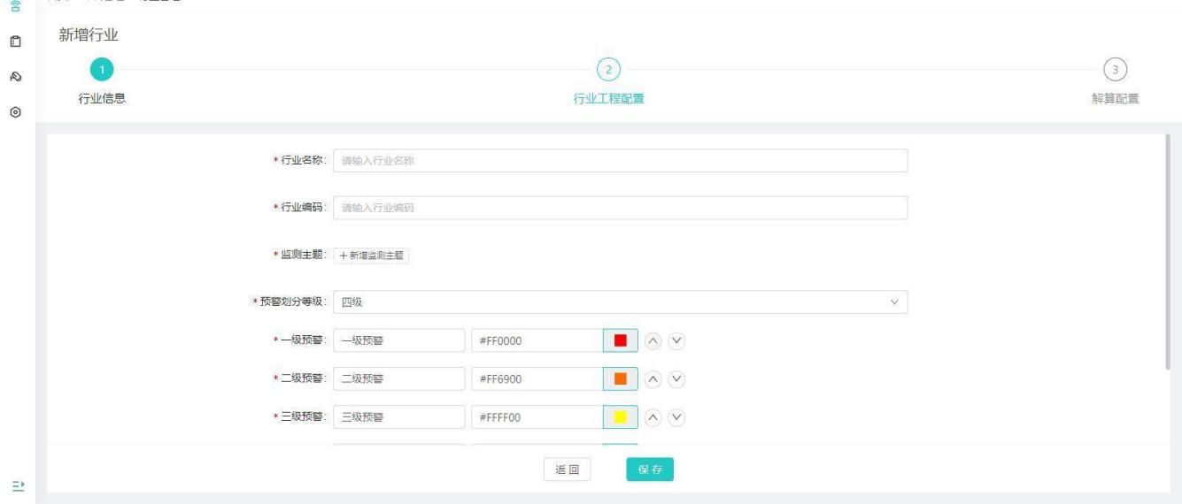
Task: Click the 新增监测主题 button
Action: click(372, 256)
